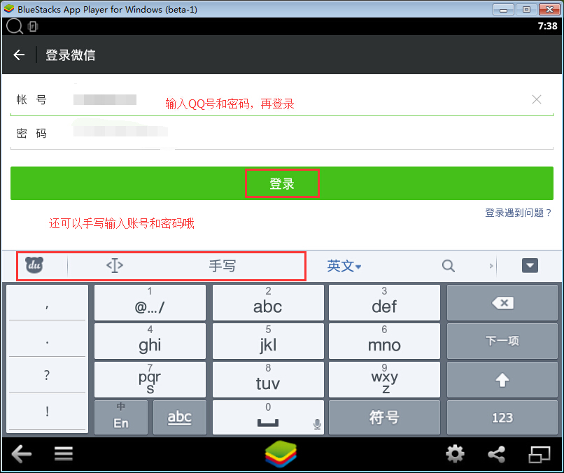564x473 pixels.
Task: Select the 手写 handwriting input tab
Action: pos(222,266)
